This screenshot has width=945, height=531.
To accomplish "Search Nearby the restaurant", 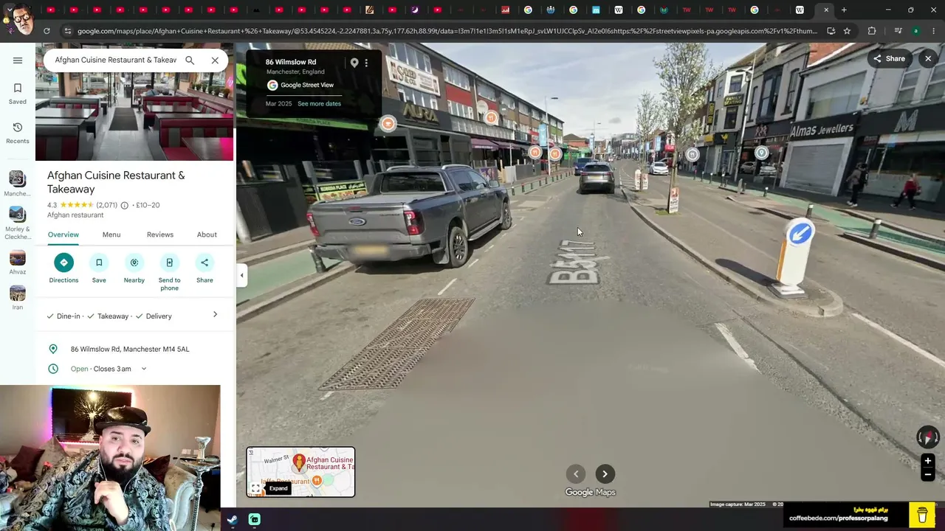I will [x=134, y=268].
